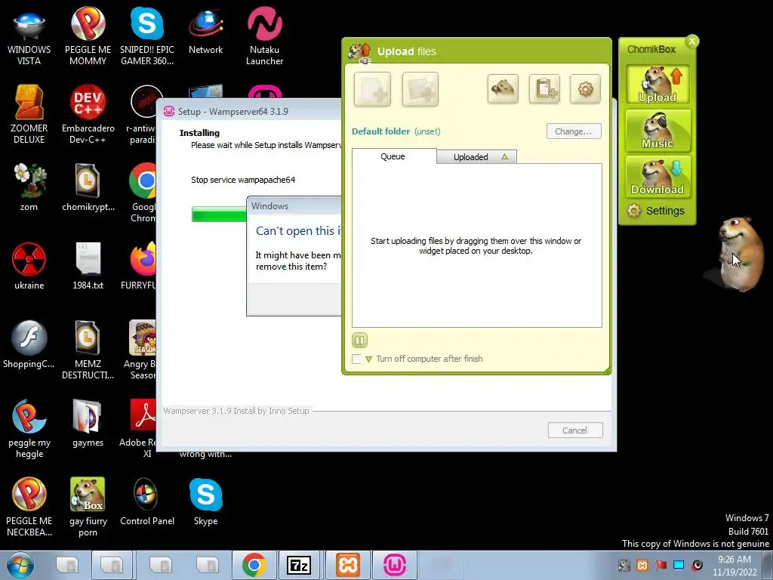This screenshot has width=773, height=580.
Task: Switch to the Queue tab
Action: [394, 156]
